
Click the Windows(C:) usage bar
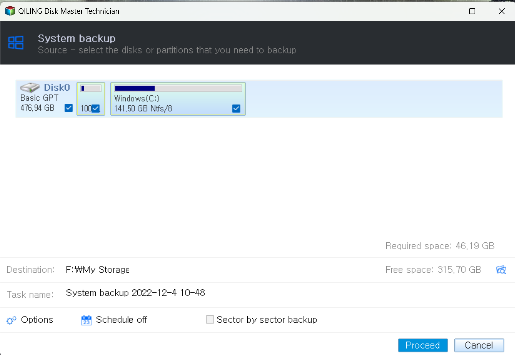178,88
